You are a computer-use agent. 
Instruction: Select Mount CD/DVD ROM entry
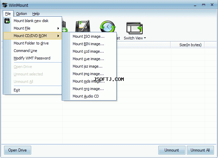pos(32,36)
